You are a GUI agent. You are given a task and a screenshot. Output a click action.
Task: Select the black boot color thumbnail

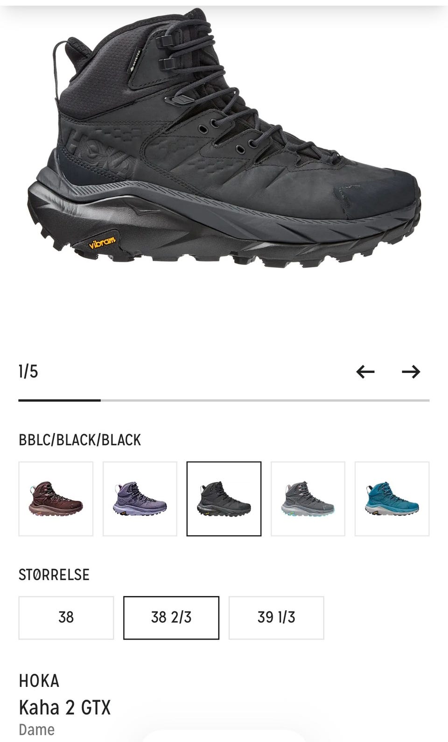click(224, 499)
